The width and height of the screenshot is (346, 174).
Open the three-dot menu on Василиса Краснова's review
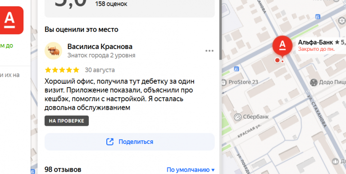pyautogui.click(x=209, y=51)
